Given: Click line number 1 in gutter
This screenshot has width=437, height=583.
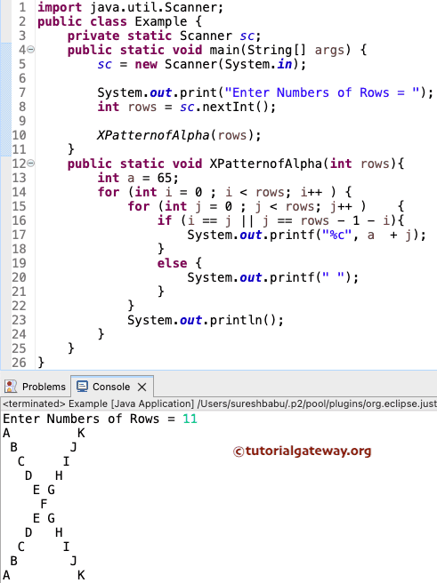Looking at the screenshot, I should [x=22, y=7].
